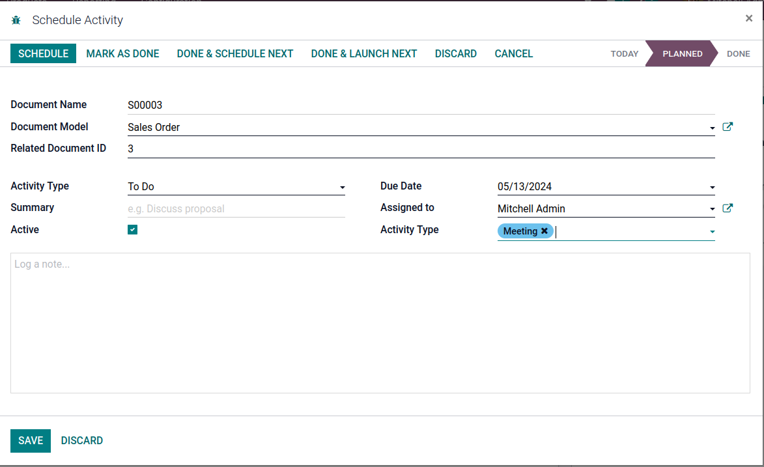Open the Due Date picker dropdown

tap(712, 188)
